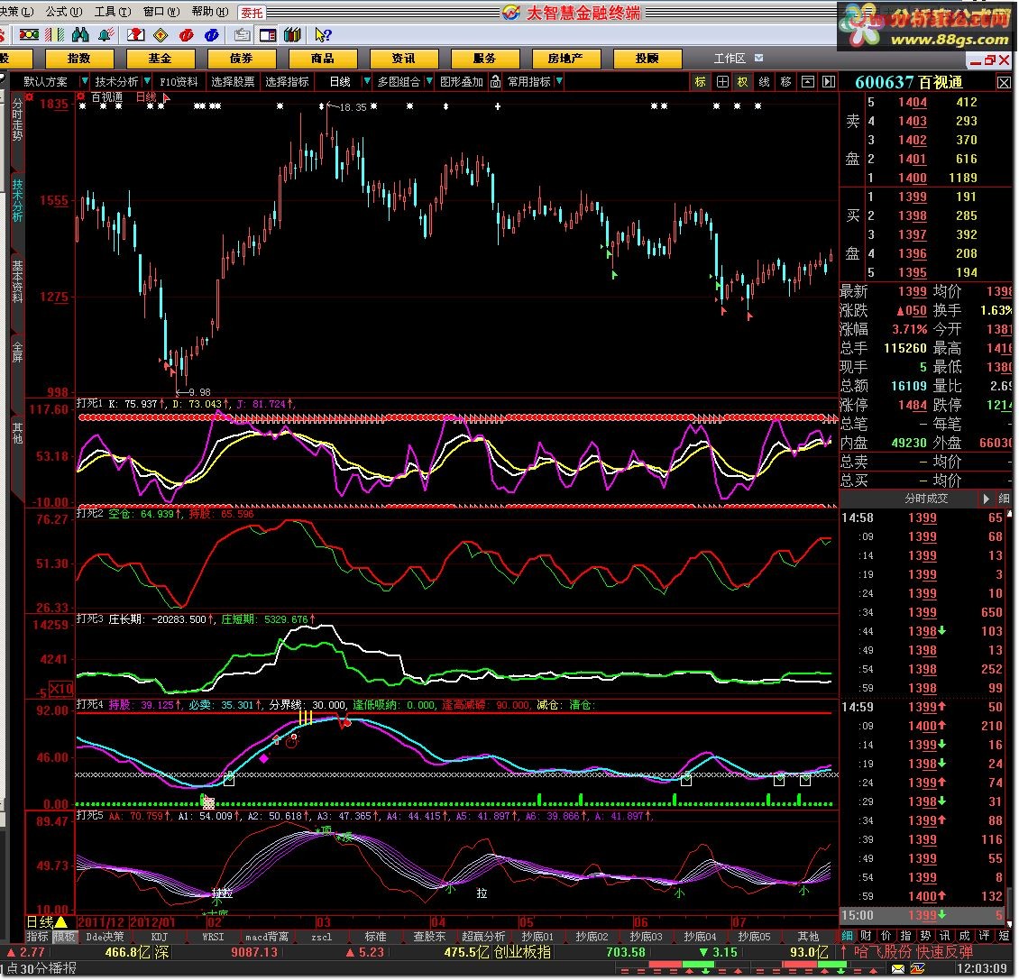The width and height of the screenshot is (1019, 980).
Task: Click the cursor question-mark help icon
Action: pos(323,35)
